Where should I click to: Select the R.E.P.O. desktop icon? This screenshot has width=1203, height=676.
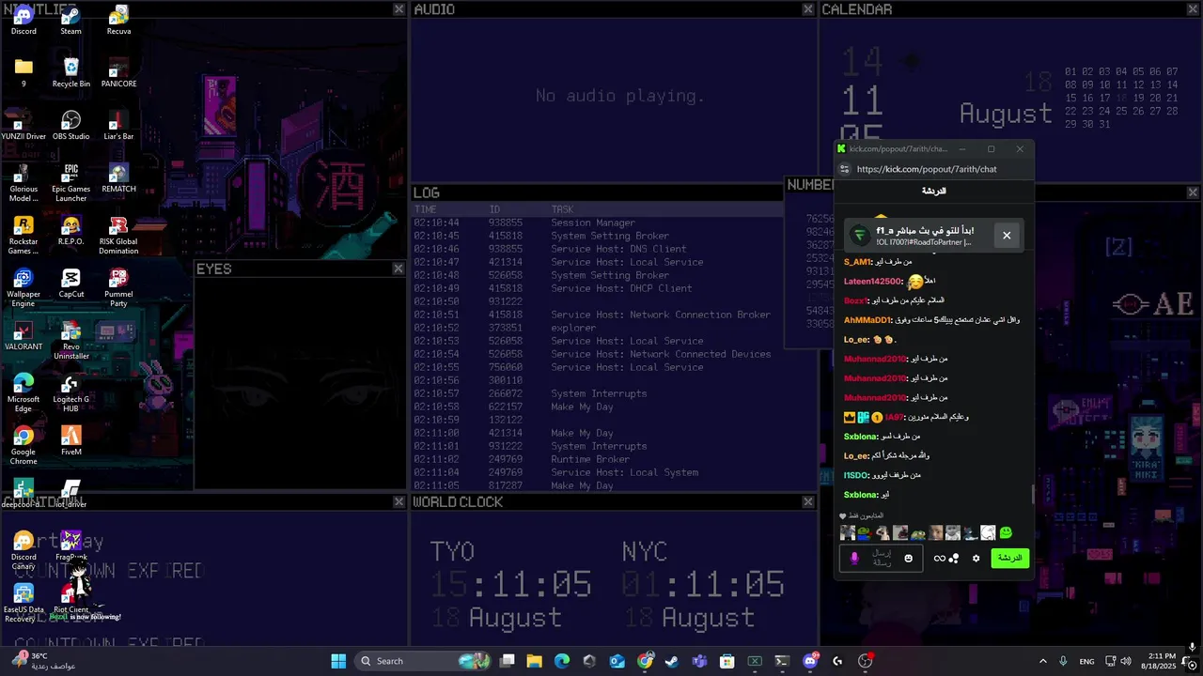point(70,230)
